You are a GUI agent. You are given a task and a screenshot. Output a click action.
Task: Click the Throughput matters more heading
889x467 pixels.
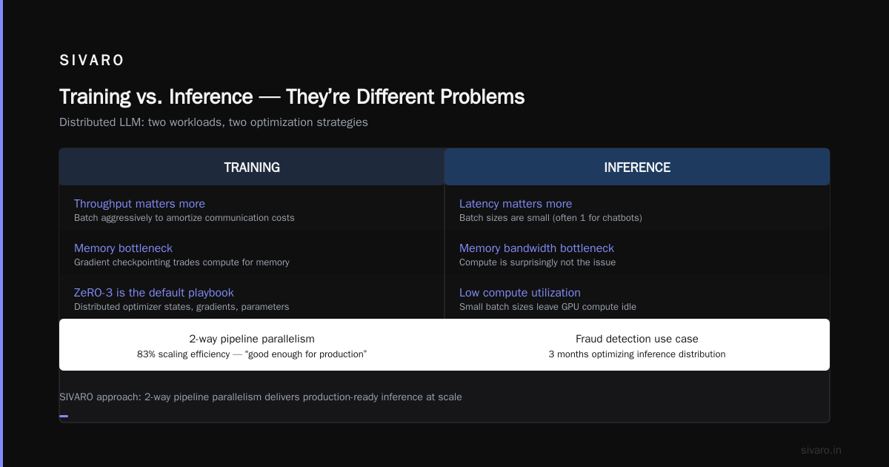pyautogui.click(x=139, y=204)
